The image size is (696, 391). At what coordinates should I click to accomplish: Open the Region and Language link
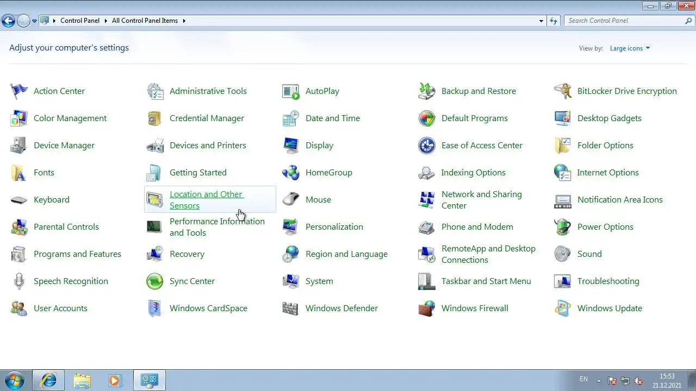point(346,254)
